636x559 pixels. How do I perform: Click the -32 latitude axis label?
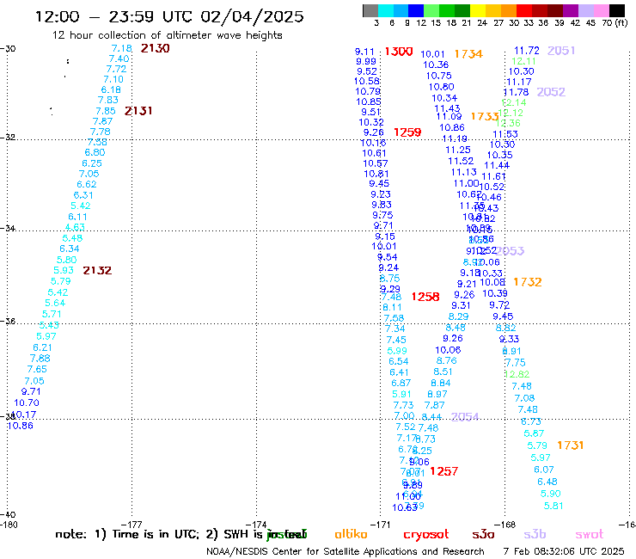pos(8,137)
